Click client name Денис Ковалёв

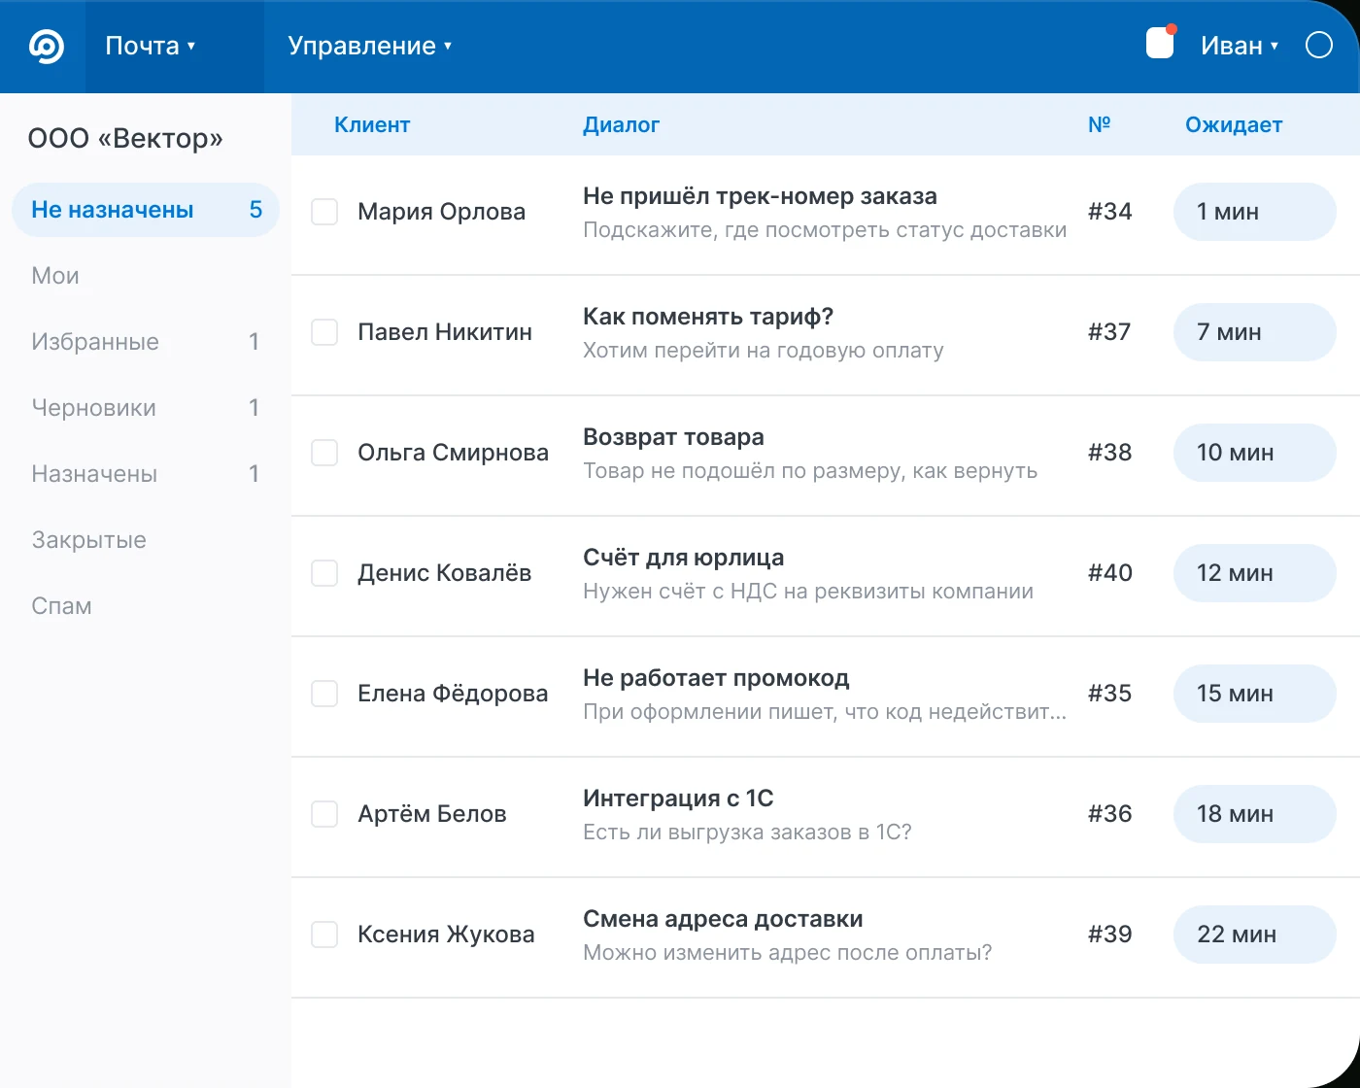[444, 573]
